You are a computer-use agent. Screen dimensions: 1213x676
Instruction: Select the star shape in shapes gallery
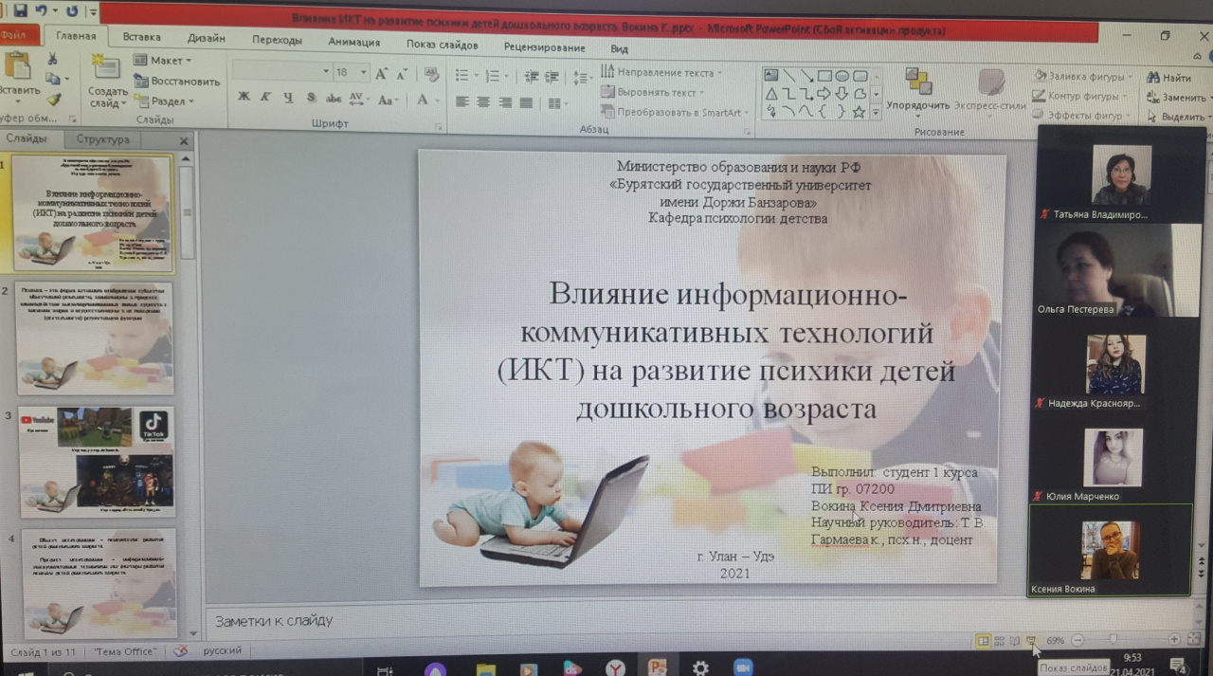tap(859, 112)
